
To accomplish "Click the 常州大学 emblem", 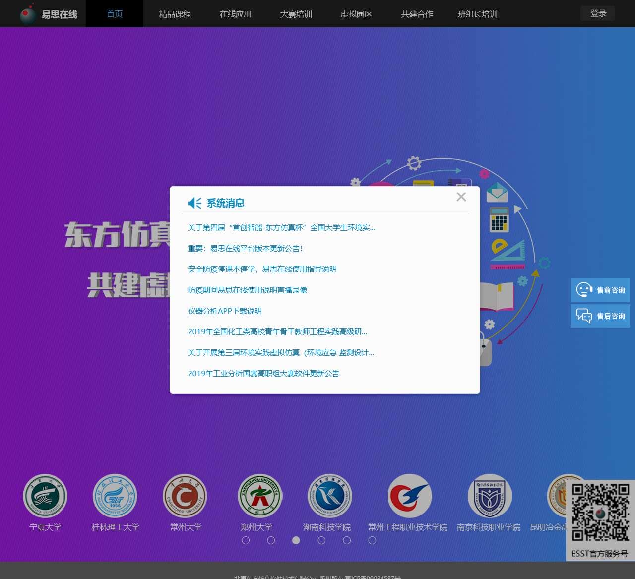I will pos(186,496).
